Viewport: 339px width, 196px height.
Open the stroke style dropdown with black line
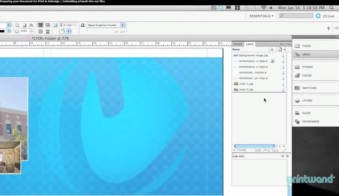tap(9, 31)
